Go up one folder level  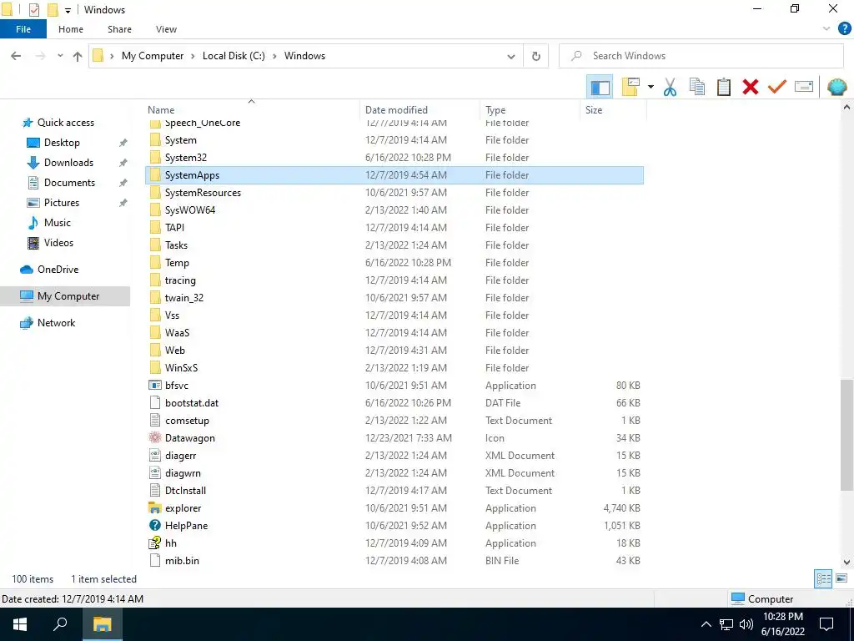[78, 56]
